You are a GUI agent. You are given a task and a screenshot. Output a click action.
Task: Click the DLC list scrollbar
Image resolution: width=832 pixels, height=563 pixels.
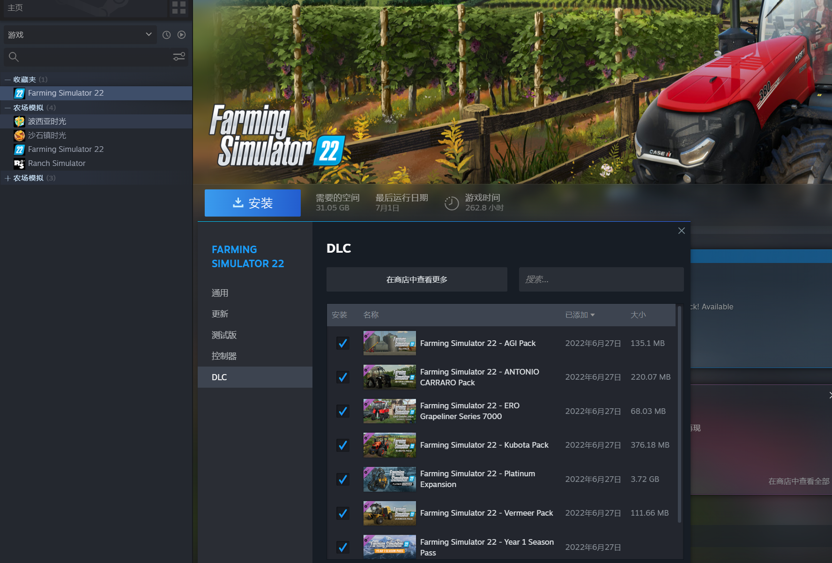680,414
